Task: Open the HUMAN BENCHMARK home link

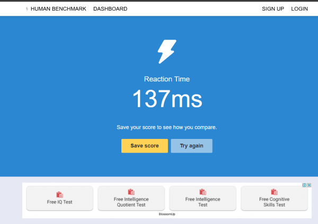Action: pos(58,9)
